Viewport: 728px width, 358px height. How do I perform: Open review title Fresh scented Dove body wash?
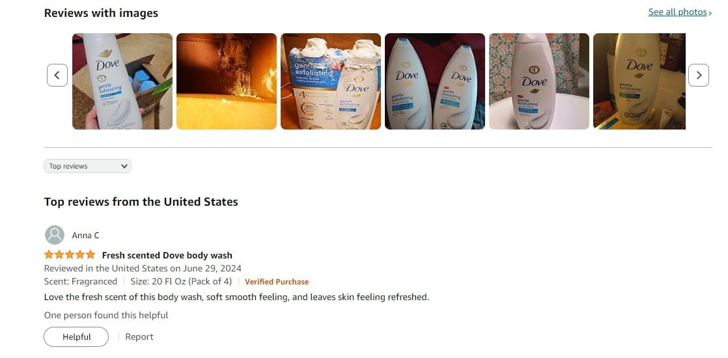click(x=167, y=255)
